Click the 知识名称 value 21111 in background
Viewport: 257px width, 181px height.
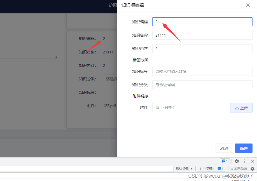point(108,52)
